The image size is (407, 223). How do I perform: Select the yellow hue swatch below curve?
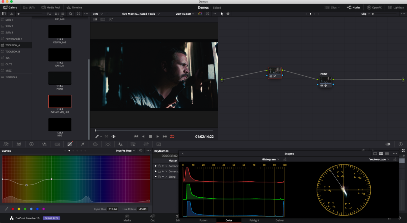[19, 209]
